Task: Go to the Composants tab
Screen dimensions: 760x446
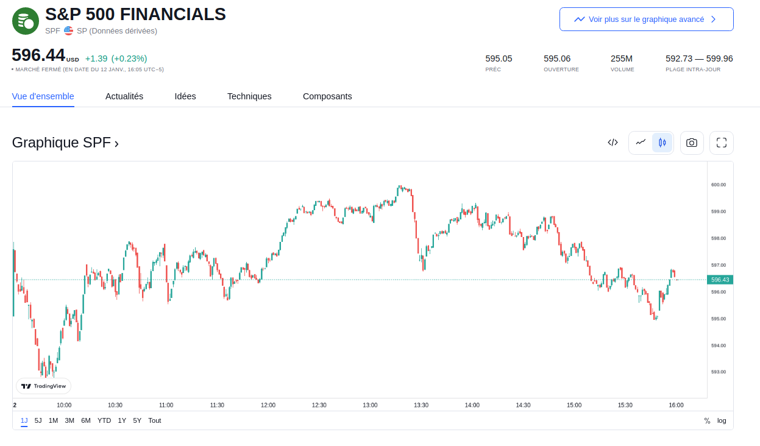Action: click(x=327, y=96)
